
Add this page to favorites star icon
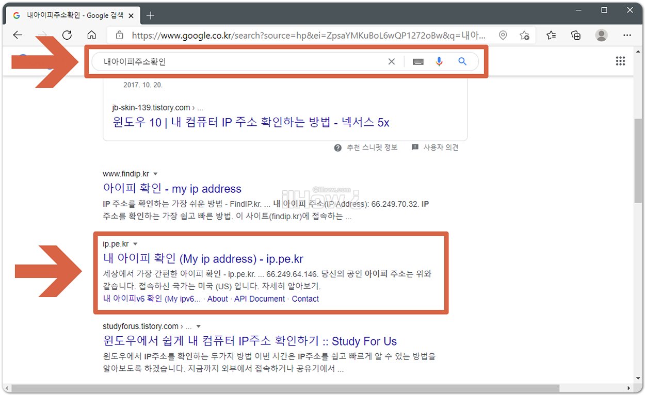pyautogui.click(x=525, y=35)
